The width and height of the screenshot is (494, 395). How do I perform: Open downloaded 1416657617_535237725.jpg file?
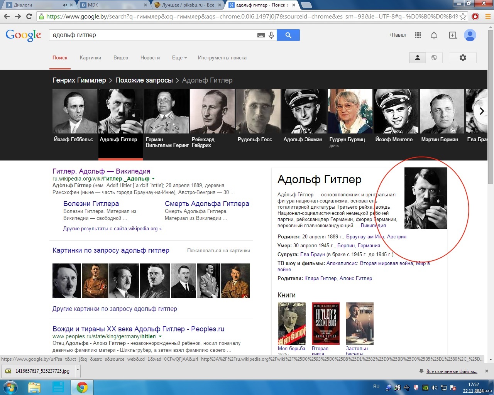click(x=39, y=371)
